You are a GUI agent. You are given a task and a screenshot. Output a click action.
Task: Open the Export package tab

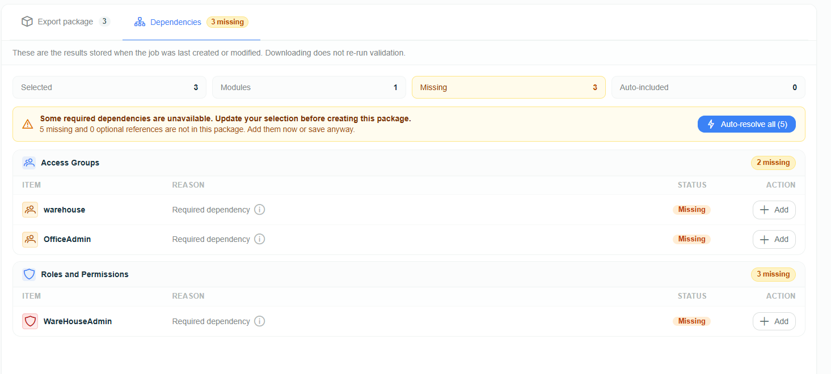tap(66, 22)
